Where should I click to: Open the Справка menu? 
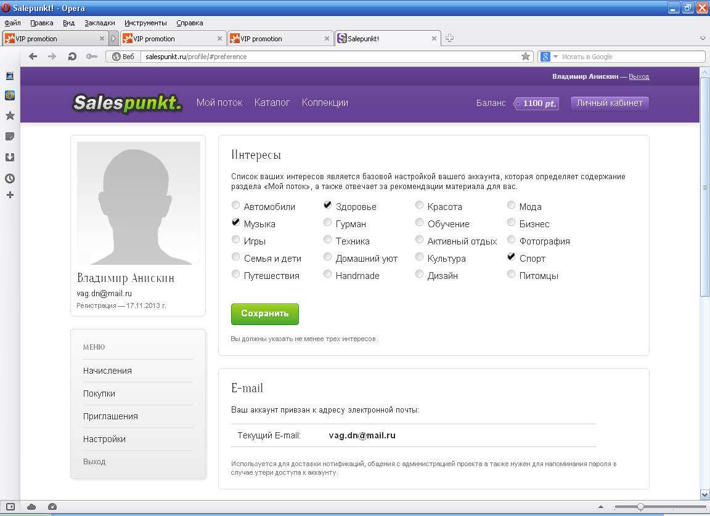(189, 23)
